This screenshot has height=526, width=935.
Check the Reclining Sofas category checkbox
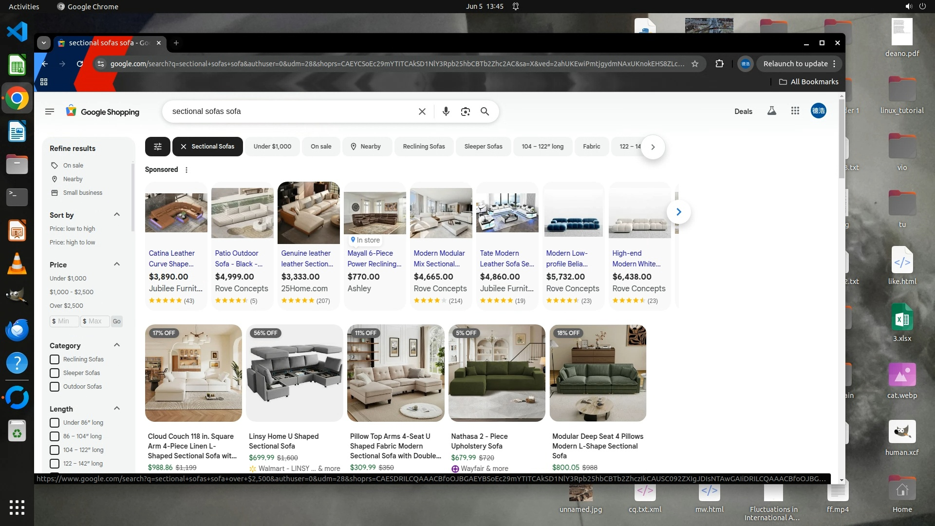[x=55, y=359]
